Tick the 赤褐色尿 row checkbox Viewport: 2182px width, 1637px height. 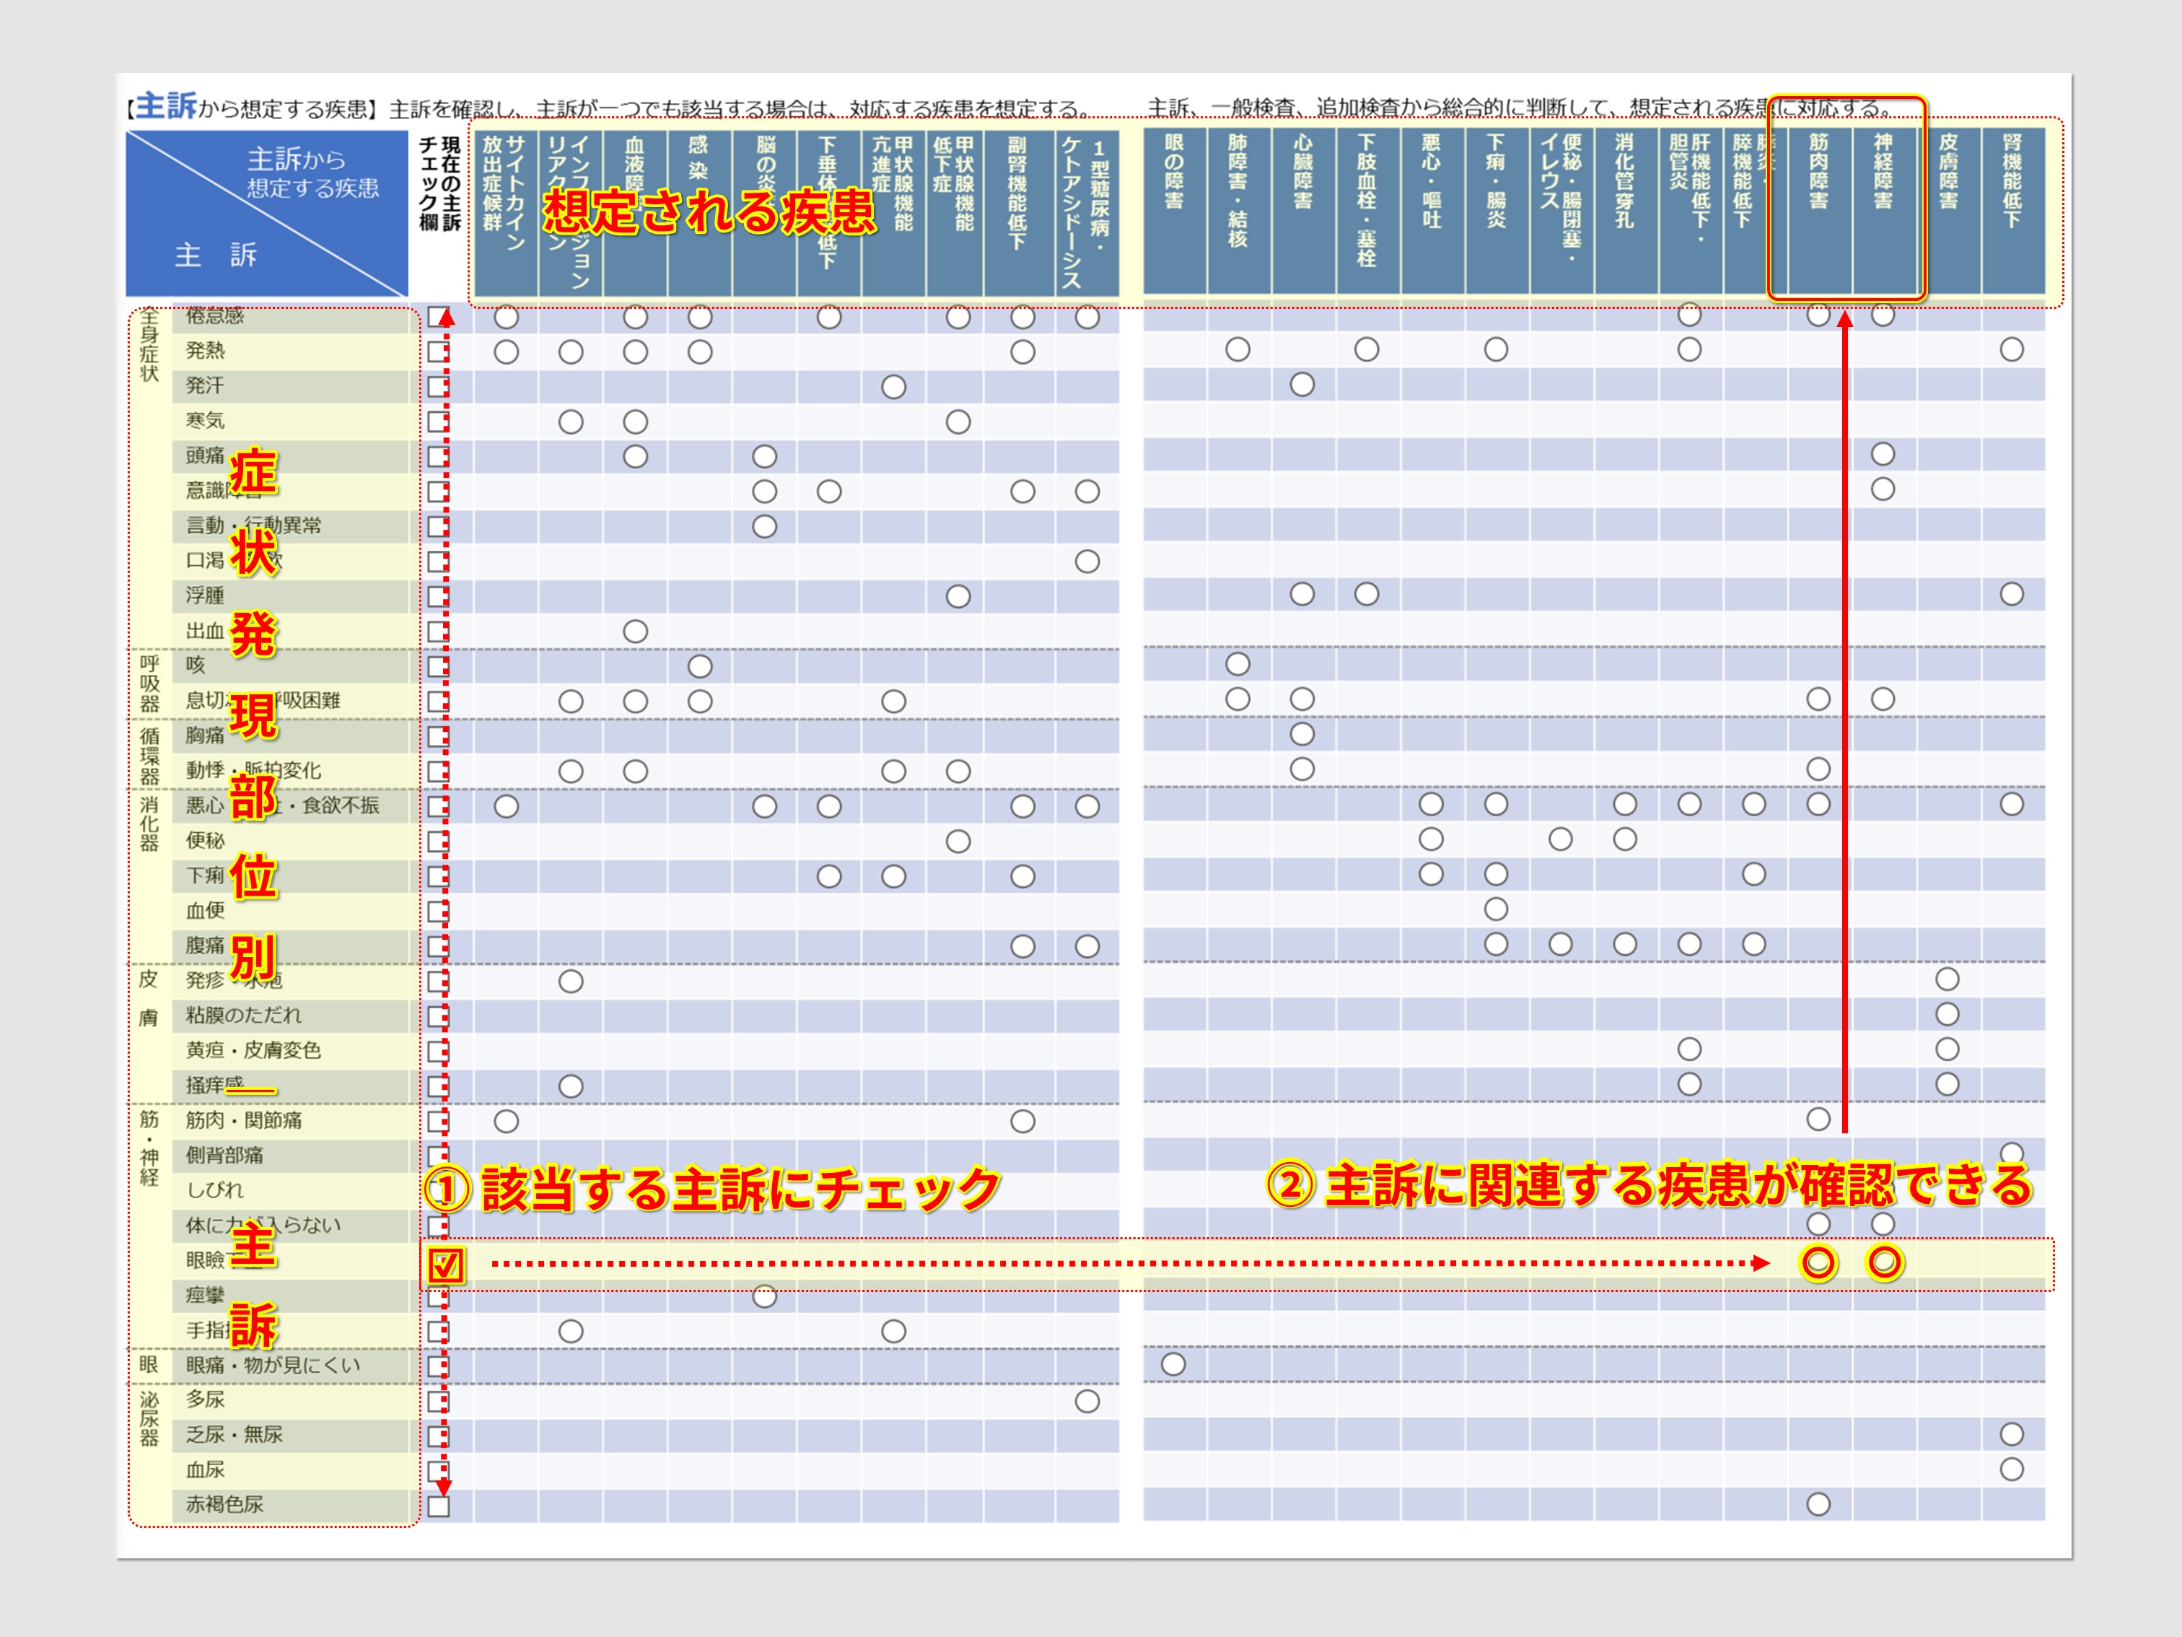tap(438, 1506)
